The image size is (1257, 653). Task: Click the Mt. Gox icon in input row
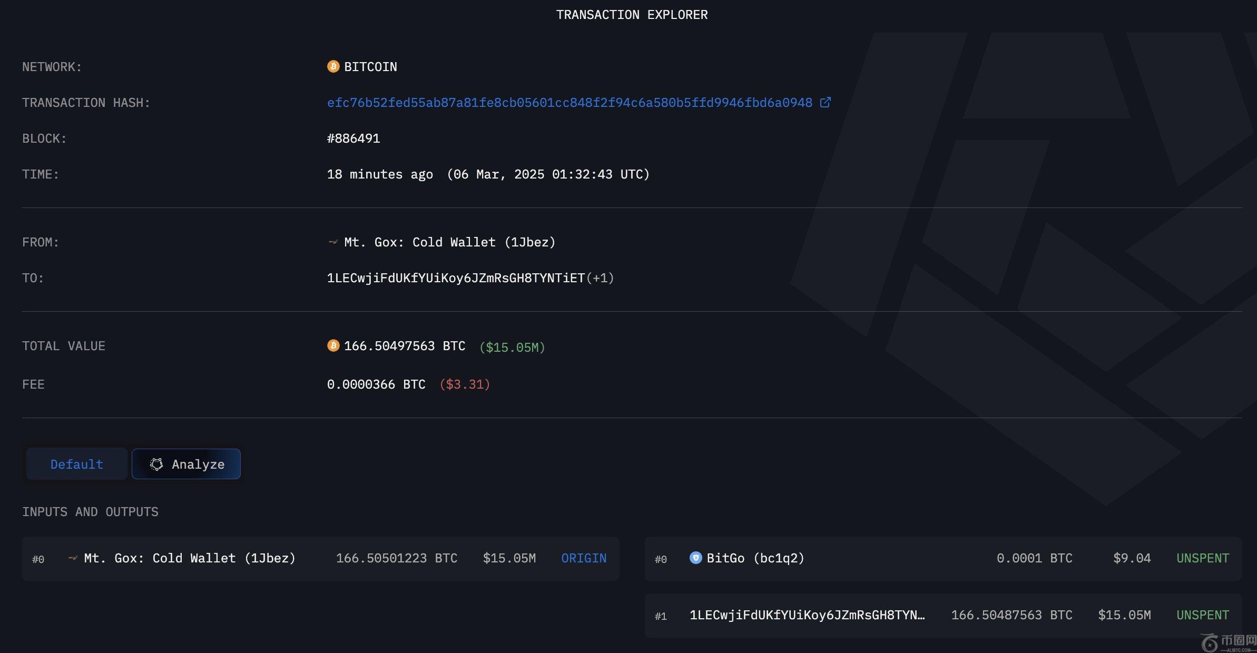click(73, 558)
